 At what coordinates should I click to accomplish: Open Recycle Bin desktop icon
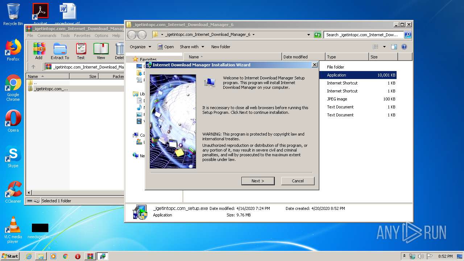click(13, 14)
